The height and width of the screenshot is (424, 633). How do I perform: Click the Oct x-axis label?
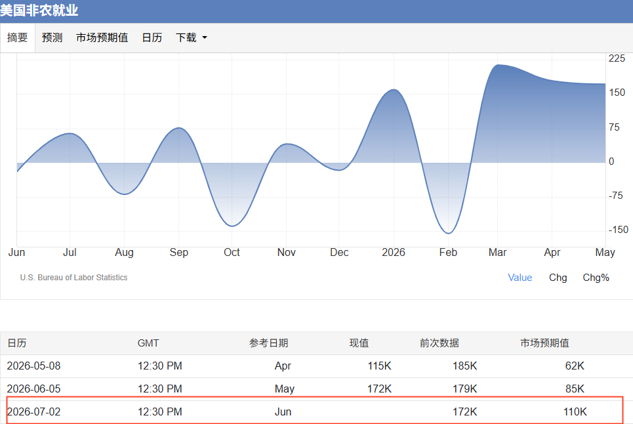pyautogui.click(x=232, y=253)
